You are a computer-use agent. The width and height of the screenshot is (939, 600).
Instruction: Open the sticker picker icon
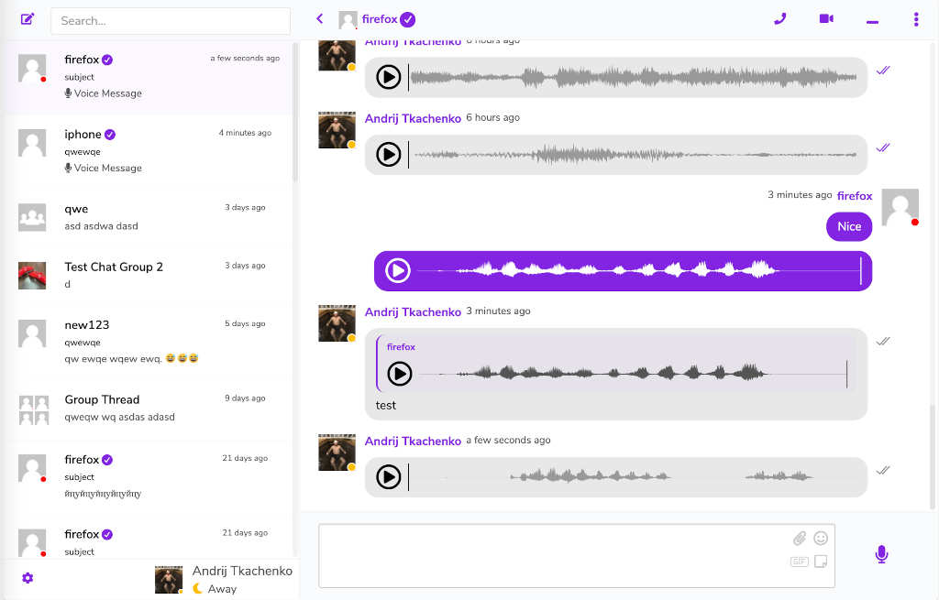[821, 562]
